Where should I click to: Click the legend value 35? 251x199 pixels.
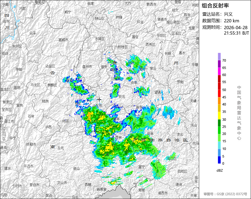click(224, 112)
